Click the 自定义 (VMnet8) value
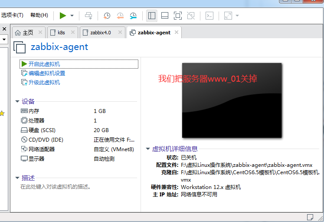 [114, 149]
